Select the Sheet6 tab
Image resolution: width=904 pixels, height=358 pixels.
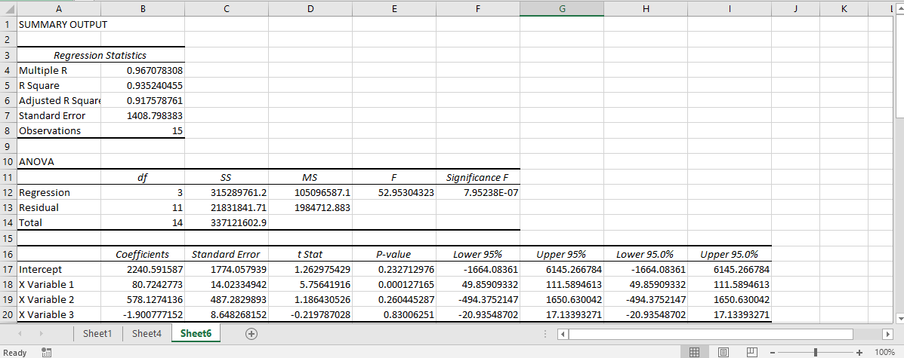click(196, 334)
